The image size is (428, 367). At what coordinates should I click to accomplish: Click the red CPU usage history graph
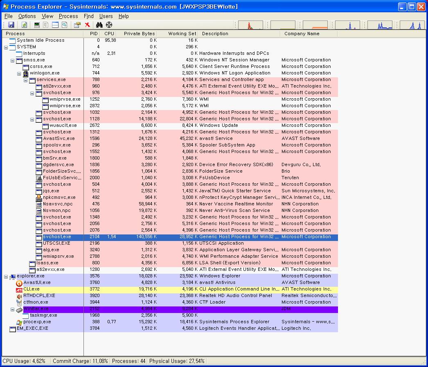(x=250, y=25)
